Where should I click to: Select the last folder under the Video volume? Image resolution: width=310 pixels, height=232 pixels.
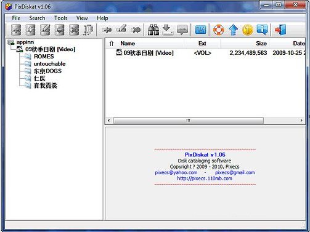46,86
